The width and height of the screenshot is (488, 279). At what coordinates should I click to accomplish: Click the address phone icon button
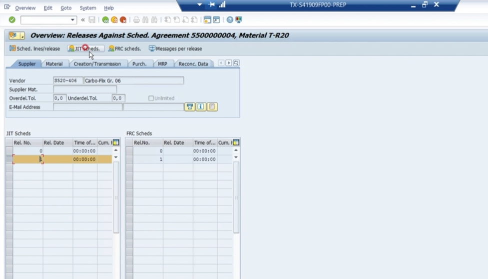click(x=189, y=107)
